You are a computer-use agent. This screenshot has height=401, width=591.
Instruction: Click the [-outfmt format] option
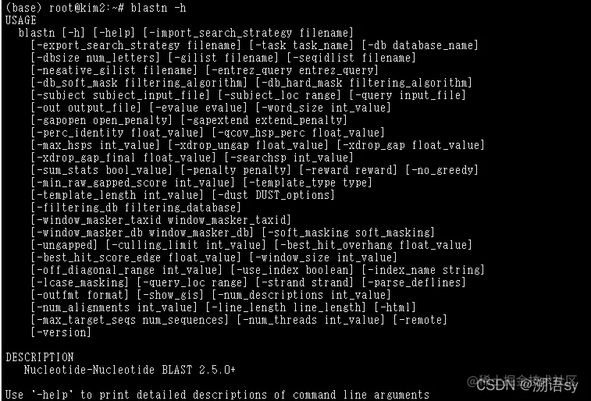pos(80,295)
